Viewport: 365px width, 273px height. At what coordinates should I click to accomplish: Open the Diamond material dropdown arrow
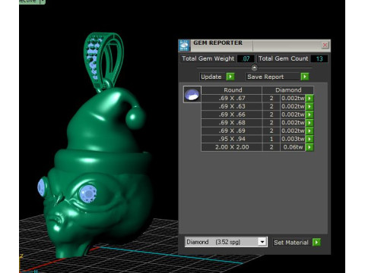click(262, 242)
